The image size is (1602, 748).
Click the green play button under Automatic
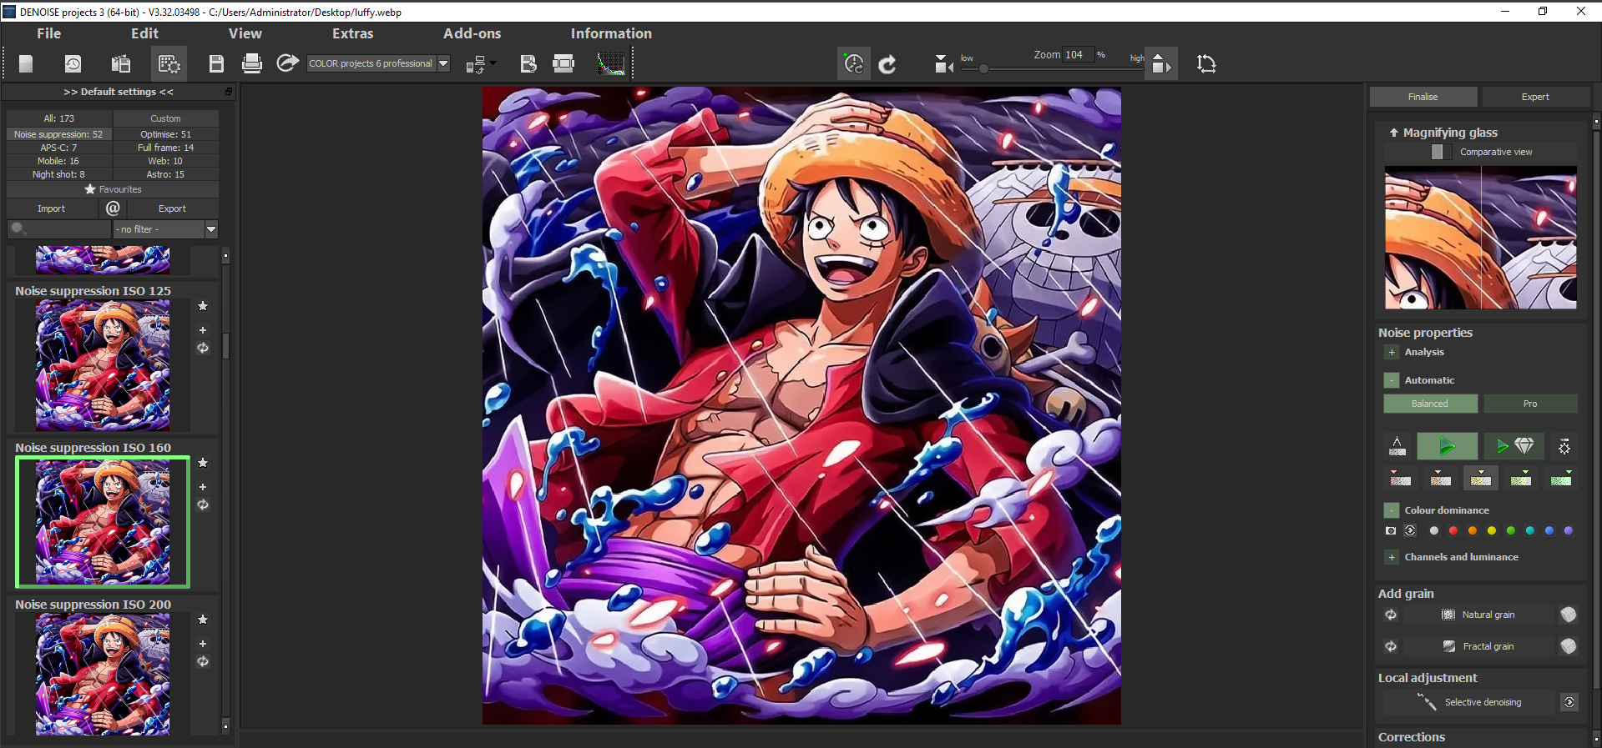point(1447,447)
